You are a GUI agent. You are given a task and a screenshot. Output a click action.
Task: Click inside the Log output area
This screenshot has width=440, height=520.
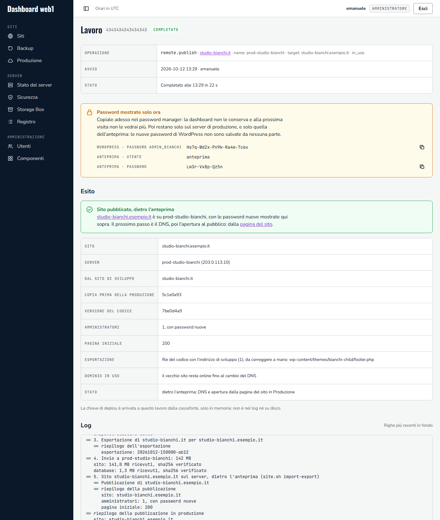click(257, 477)
